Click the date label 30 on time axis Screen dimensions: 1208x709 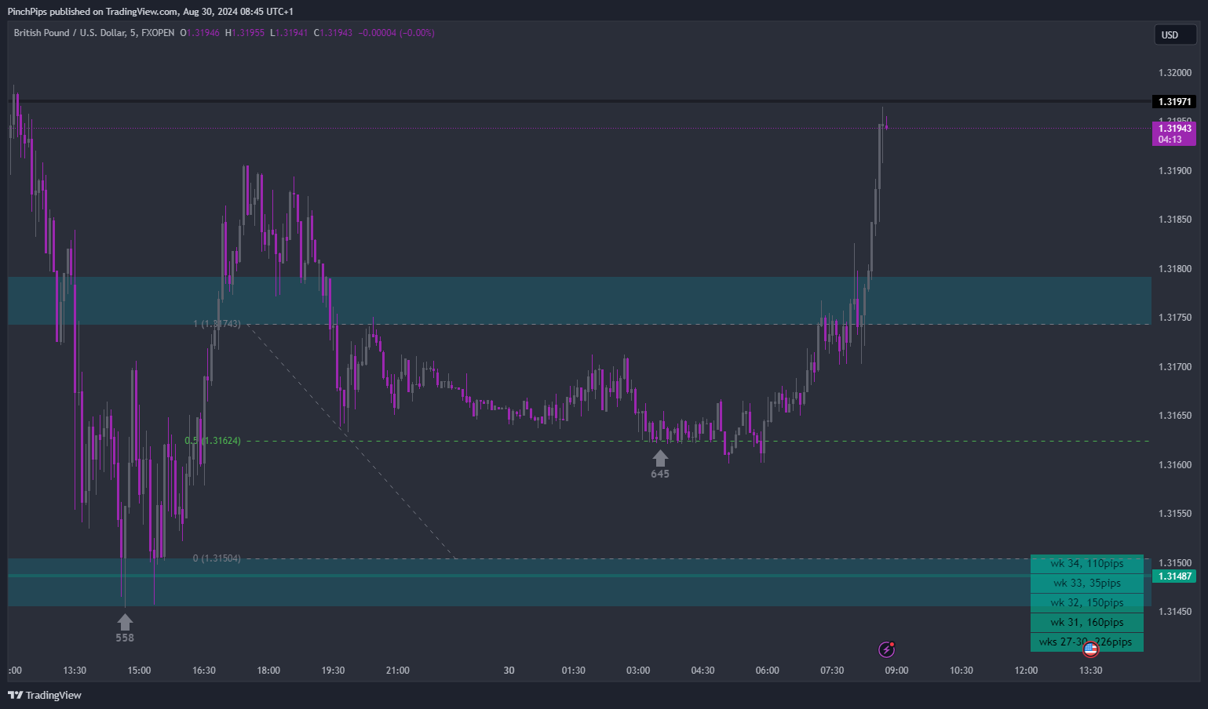509,671
